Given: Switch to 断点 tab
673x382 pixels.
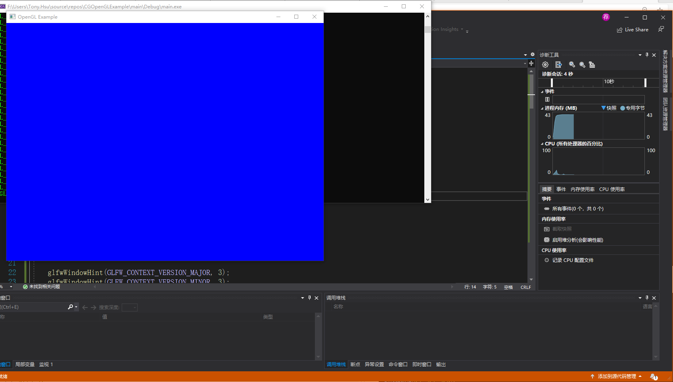Looking at the screenshot, I should tap(355, 364).
